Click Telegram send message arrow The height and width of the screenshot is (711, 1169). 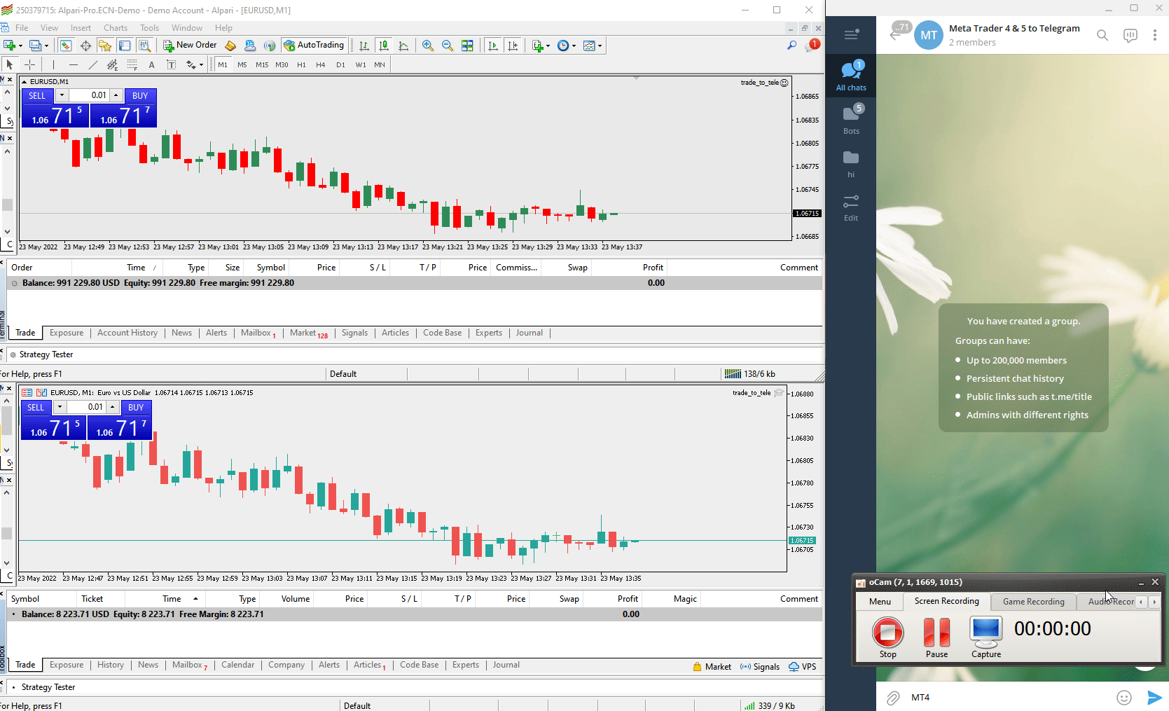click(x=1154, y=697)
